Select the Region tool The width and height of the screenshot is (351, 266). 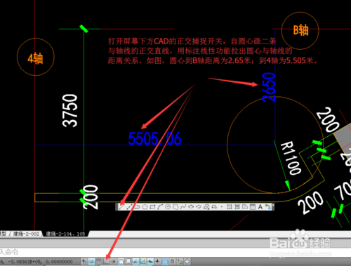tap(245, 206)
